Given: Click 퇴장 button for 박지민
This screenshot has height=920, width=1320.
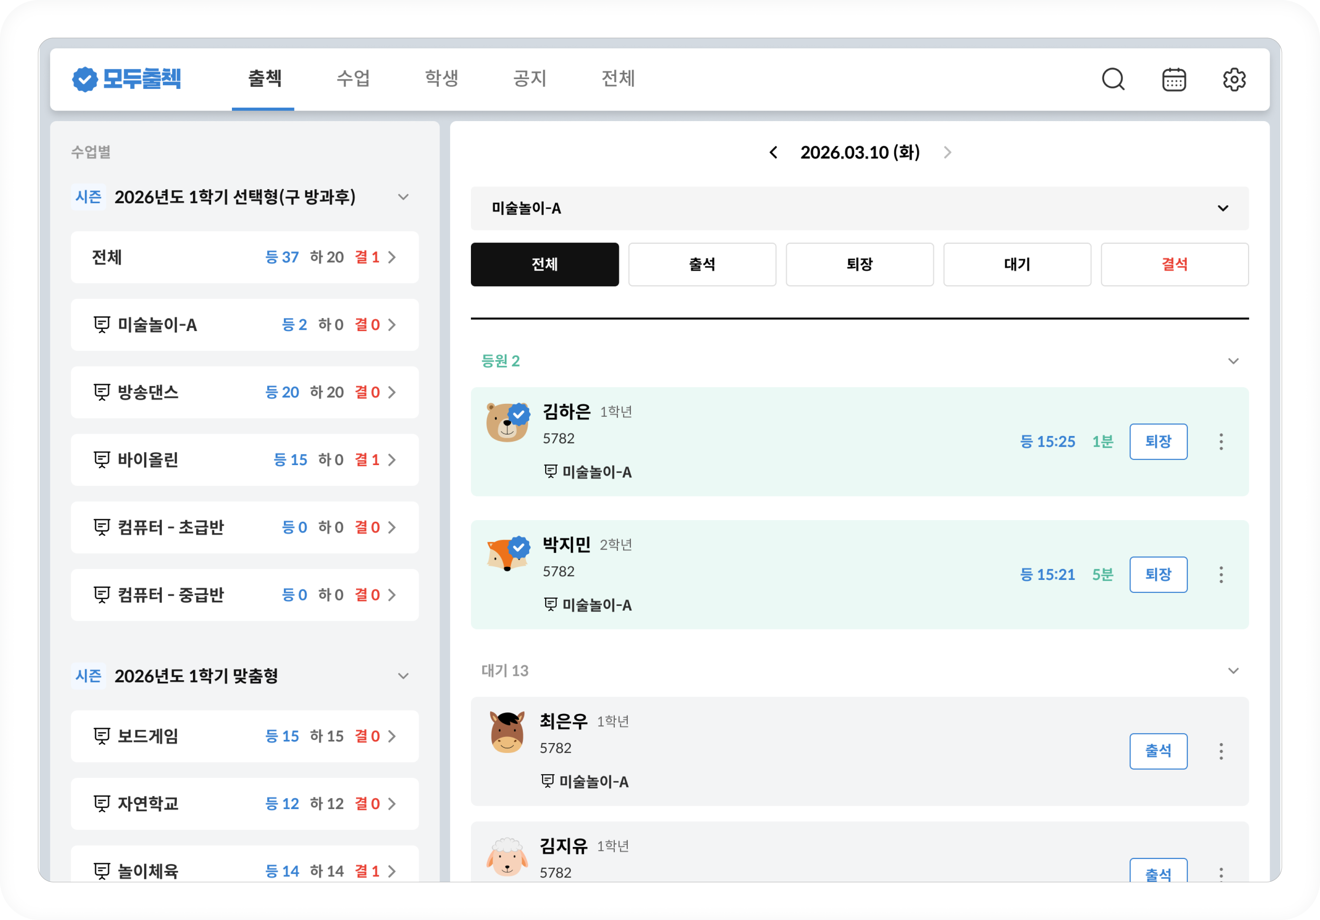Looking at the screenshot, I should (1158, 574).
